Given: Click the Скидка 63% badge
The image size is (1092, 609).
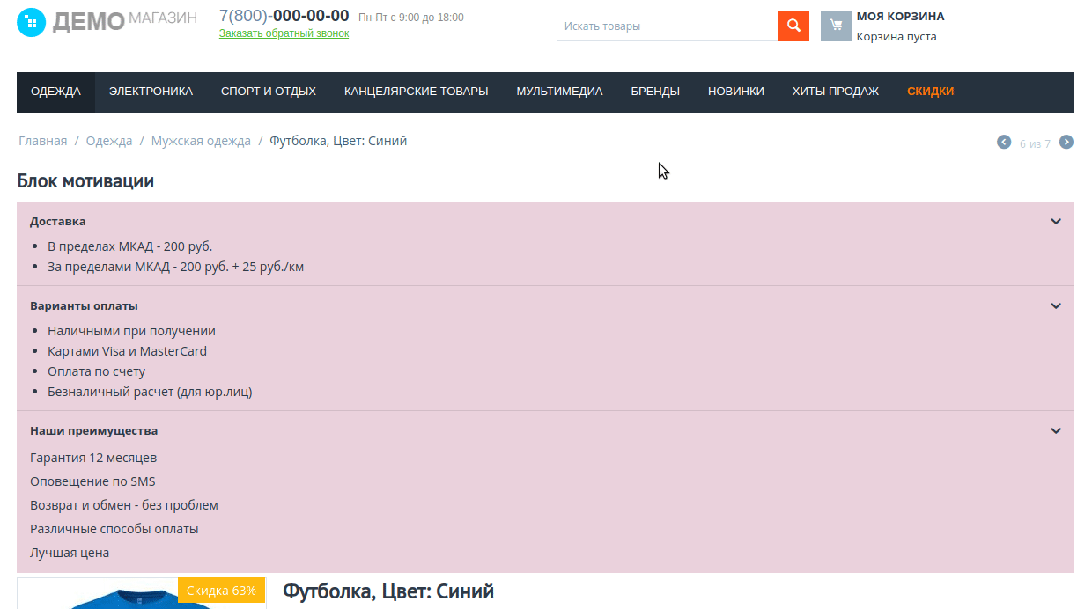Looking at the screenshot, I should (x=221, y=591).
